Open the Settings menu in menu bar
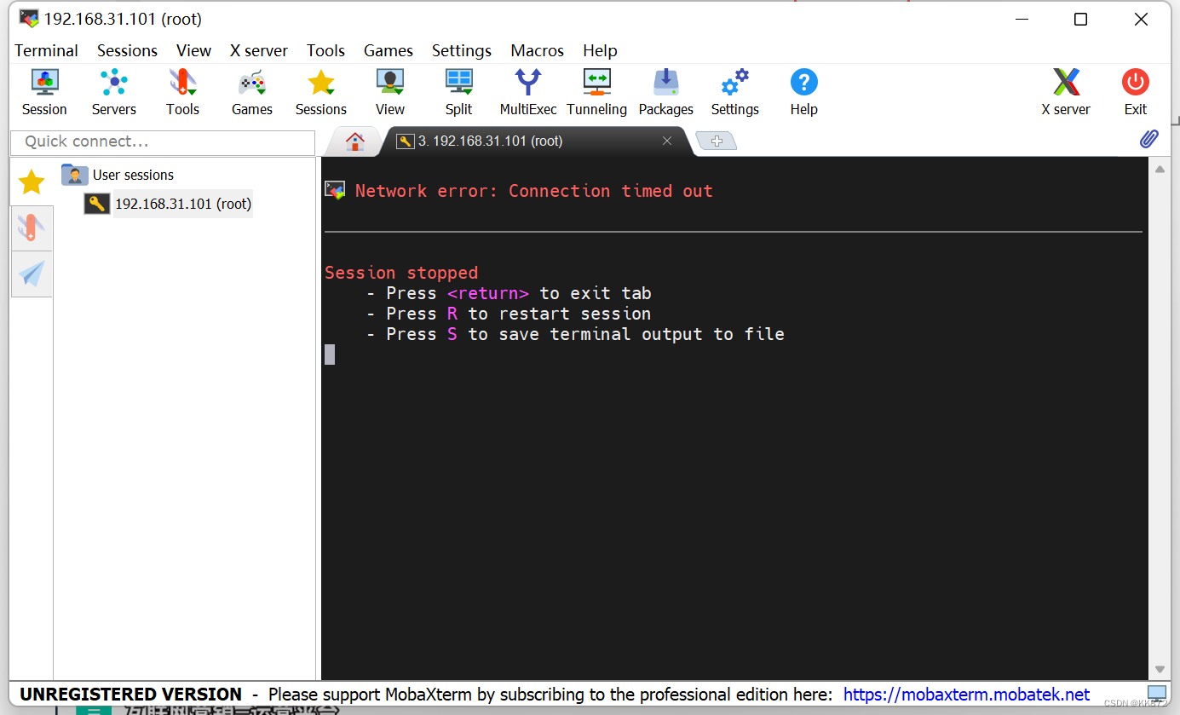Screen dimensions: 1180x715 click(x=461, y=50)
